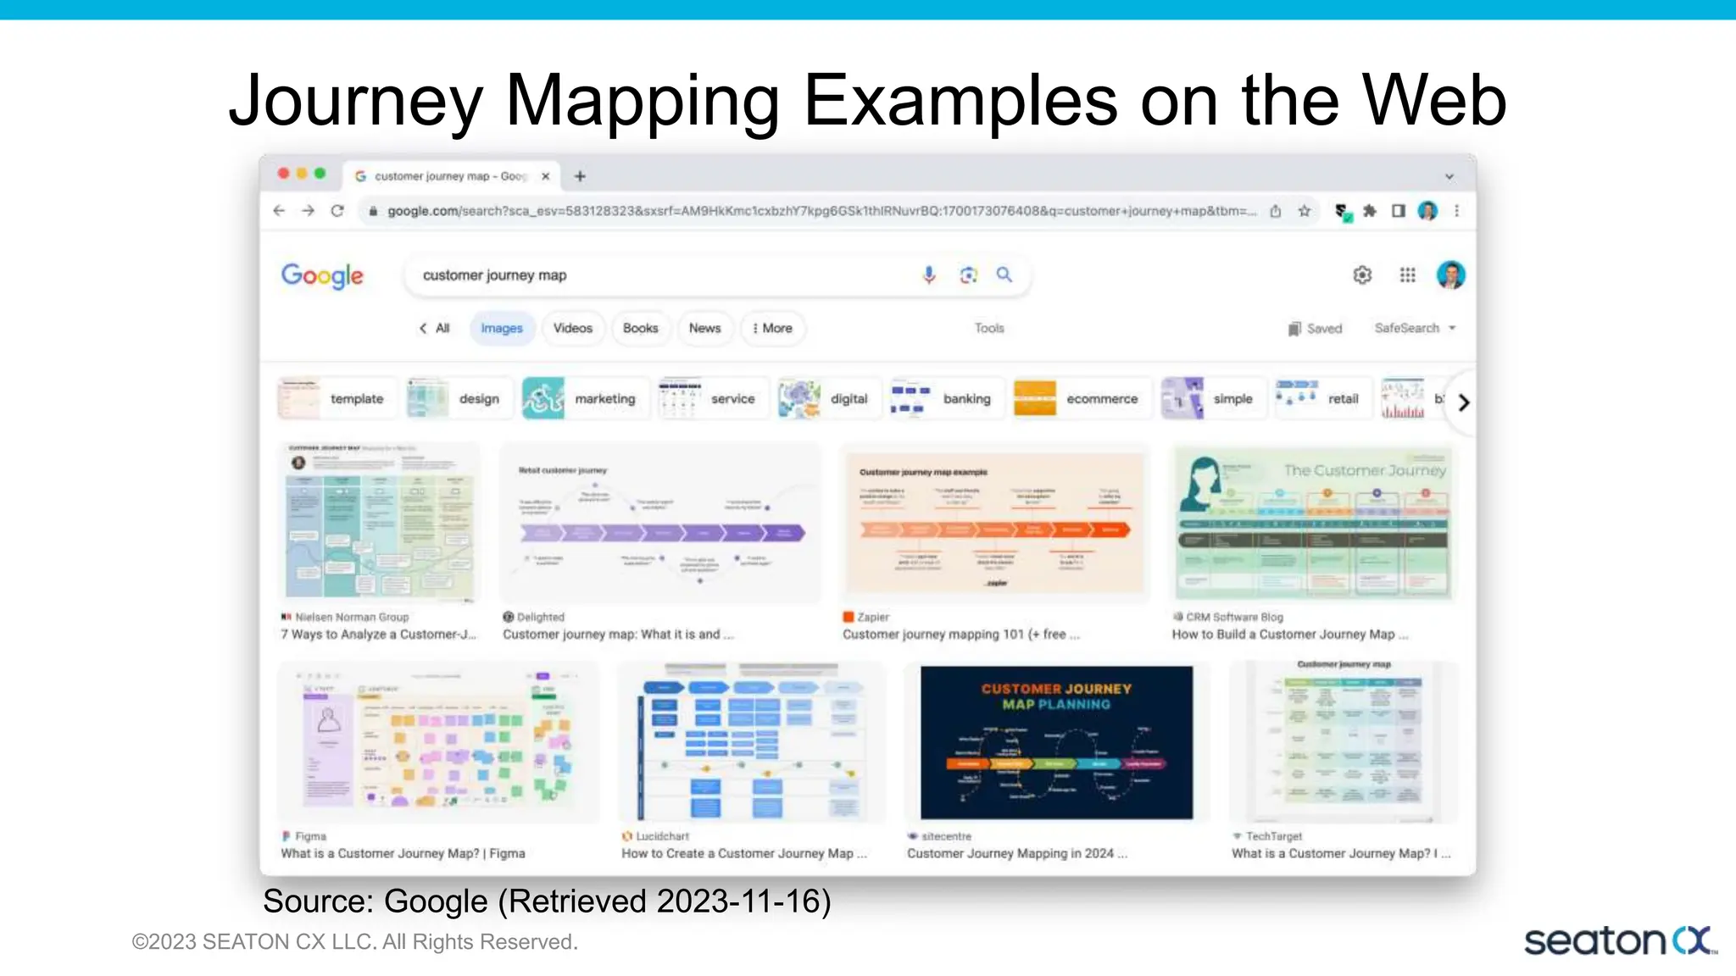Click the shield extension icon
Viewport: 1736px width, 976px height.
[x=1343, y=212]
